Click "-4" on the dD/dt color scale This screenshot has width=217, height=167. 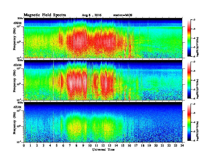194,80
